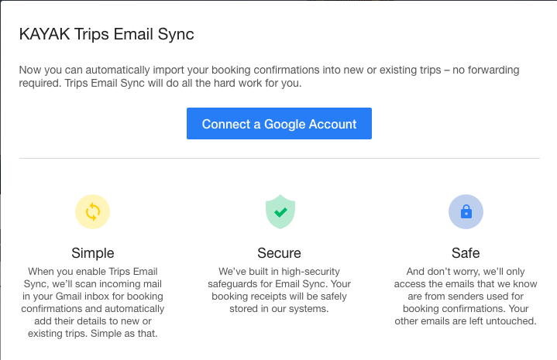Click the Connect a Google Account button
This screenshot has width=557, height=360.
point(279,124)
